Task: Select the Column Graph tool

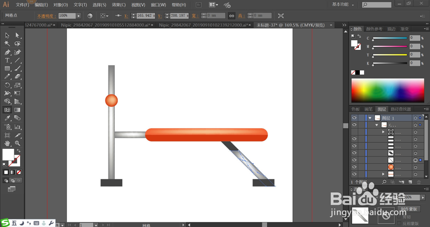Action: point(17,127)
